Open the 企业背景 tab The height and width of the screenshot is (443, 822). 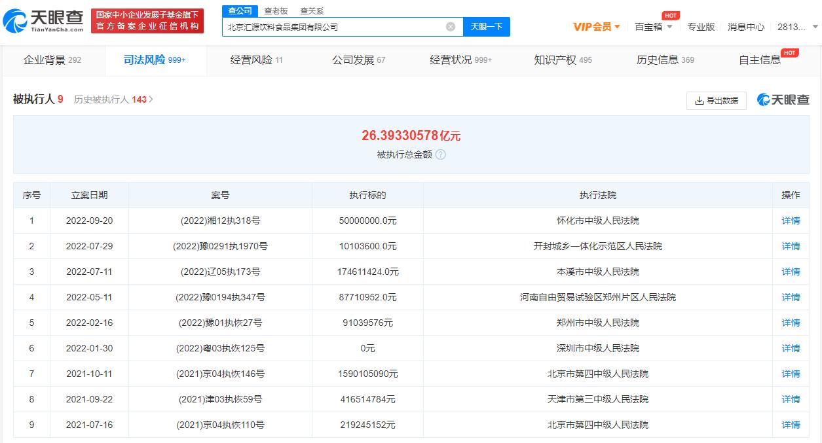point(52,60)
